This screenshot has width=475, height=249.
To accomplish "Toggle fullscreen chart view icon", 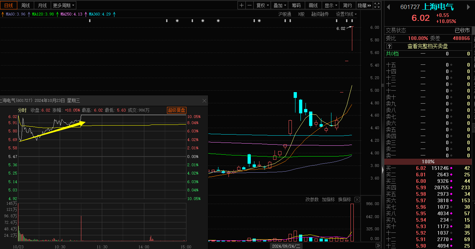I will click(x=377, y=5).
